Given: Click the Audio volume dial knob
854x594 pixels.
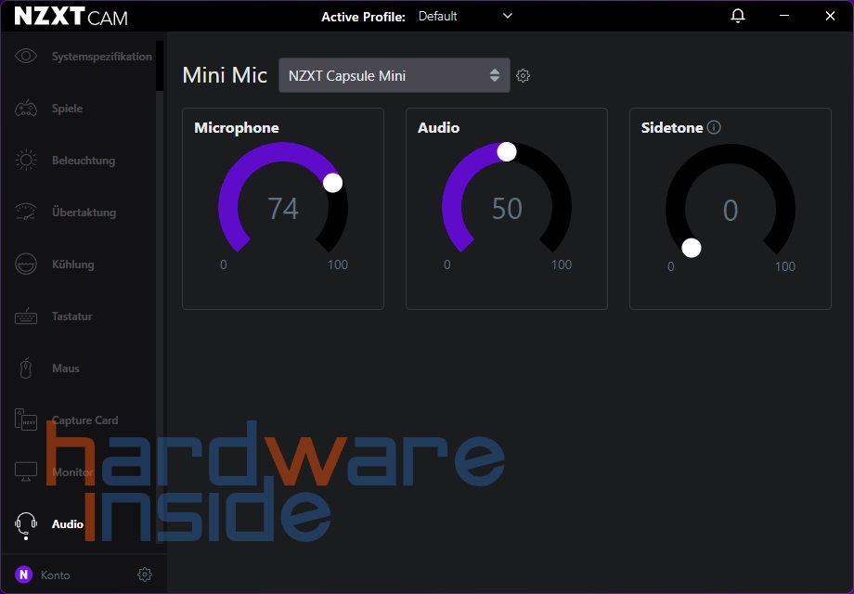Looking at the screenshot, I should 507,152.
